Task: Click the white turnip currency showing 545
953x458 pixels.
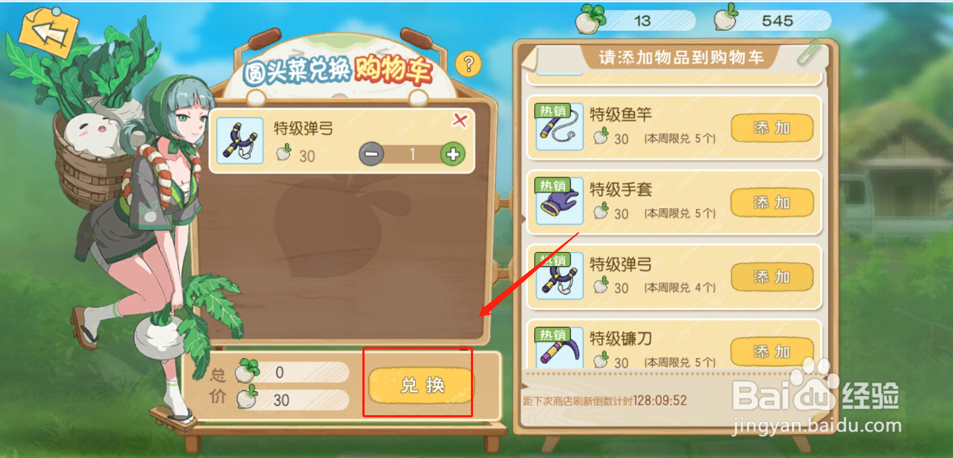Action: [x=765, y=20]
